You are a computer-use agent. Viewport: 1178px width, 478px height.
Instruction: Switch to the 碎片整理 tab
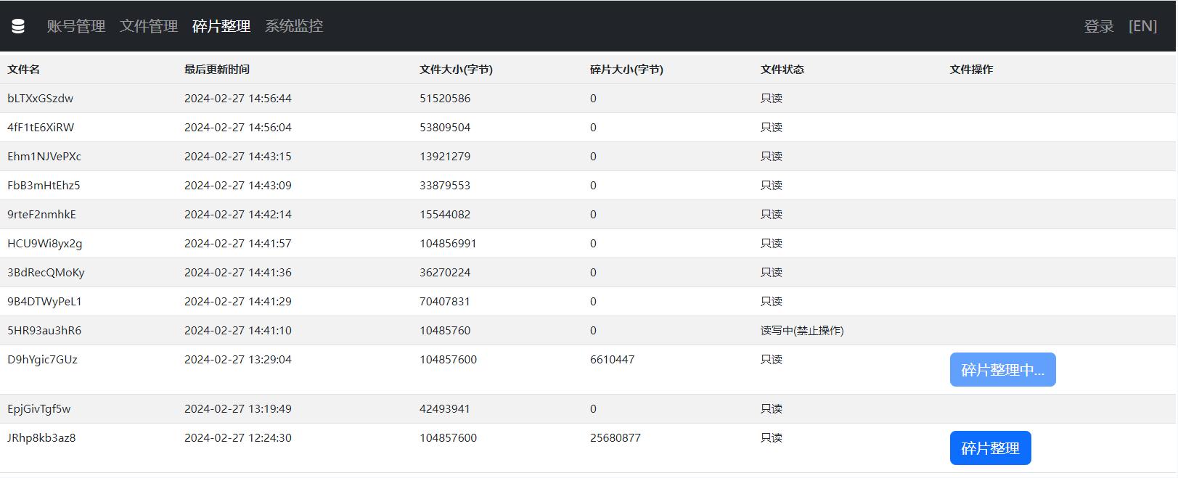(x=221, y=26)
